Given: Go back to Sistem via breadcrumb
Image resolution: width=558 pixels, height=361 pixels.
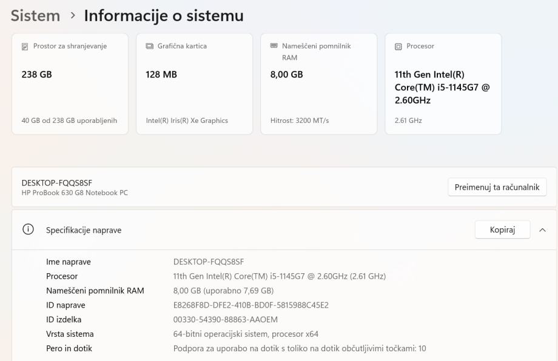Looking at the screenshot, I should pos(35,16).
